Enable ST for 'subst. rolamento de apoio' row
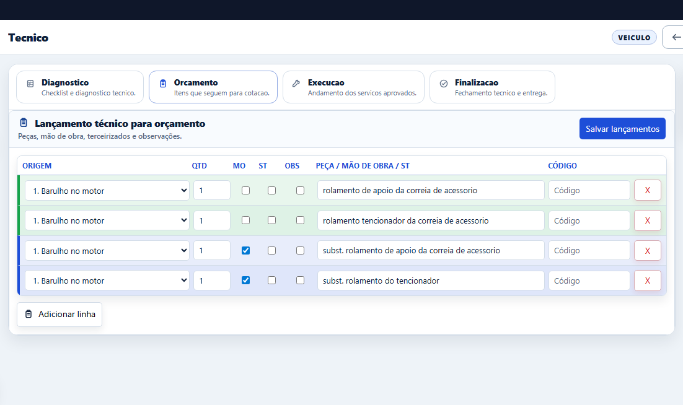Screen dimensions: 683x405 (x=272, y=251)
